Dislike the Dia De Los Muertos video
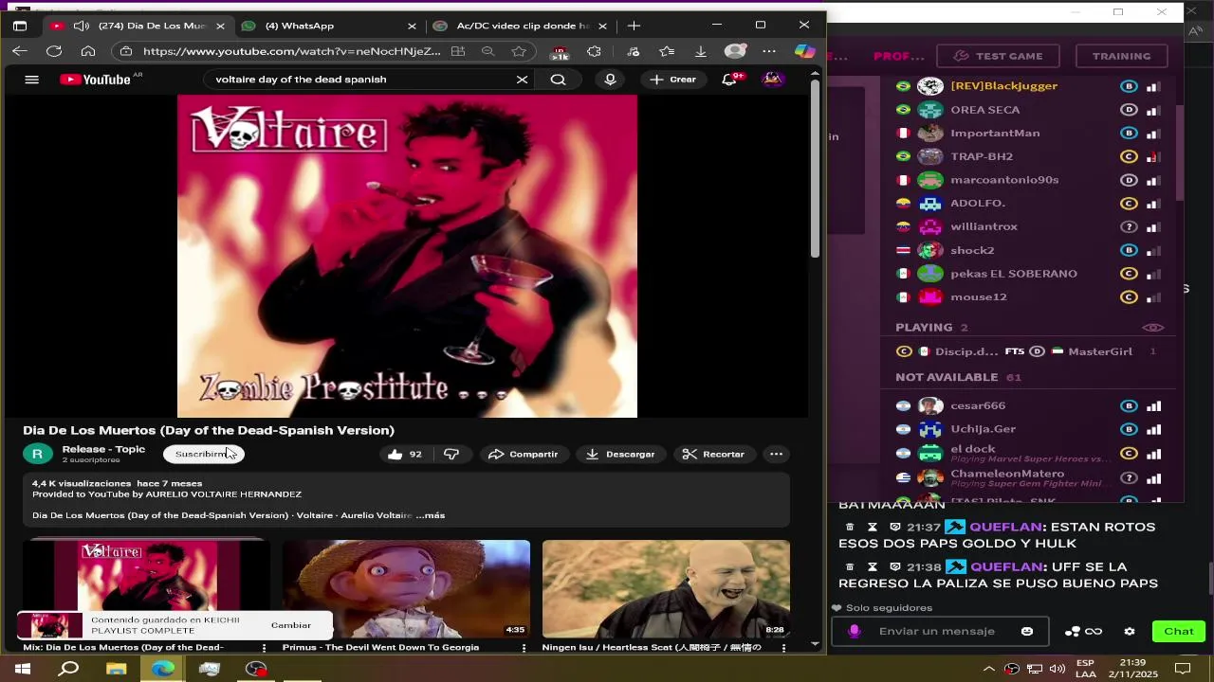The image size is (1214, 682). coord(451,455)
